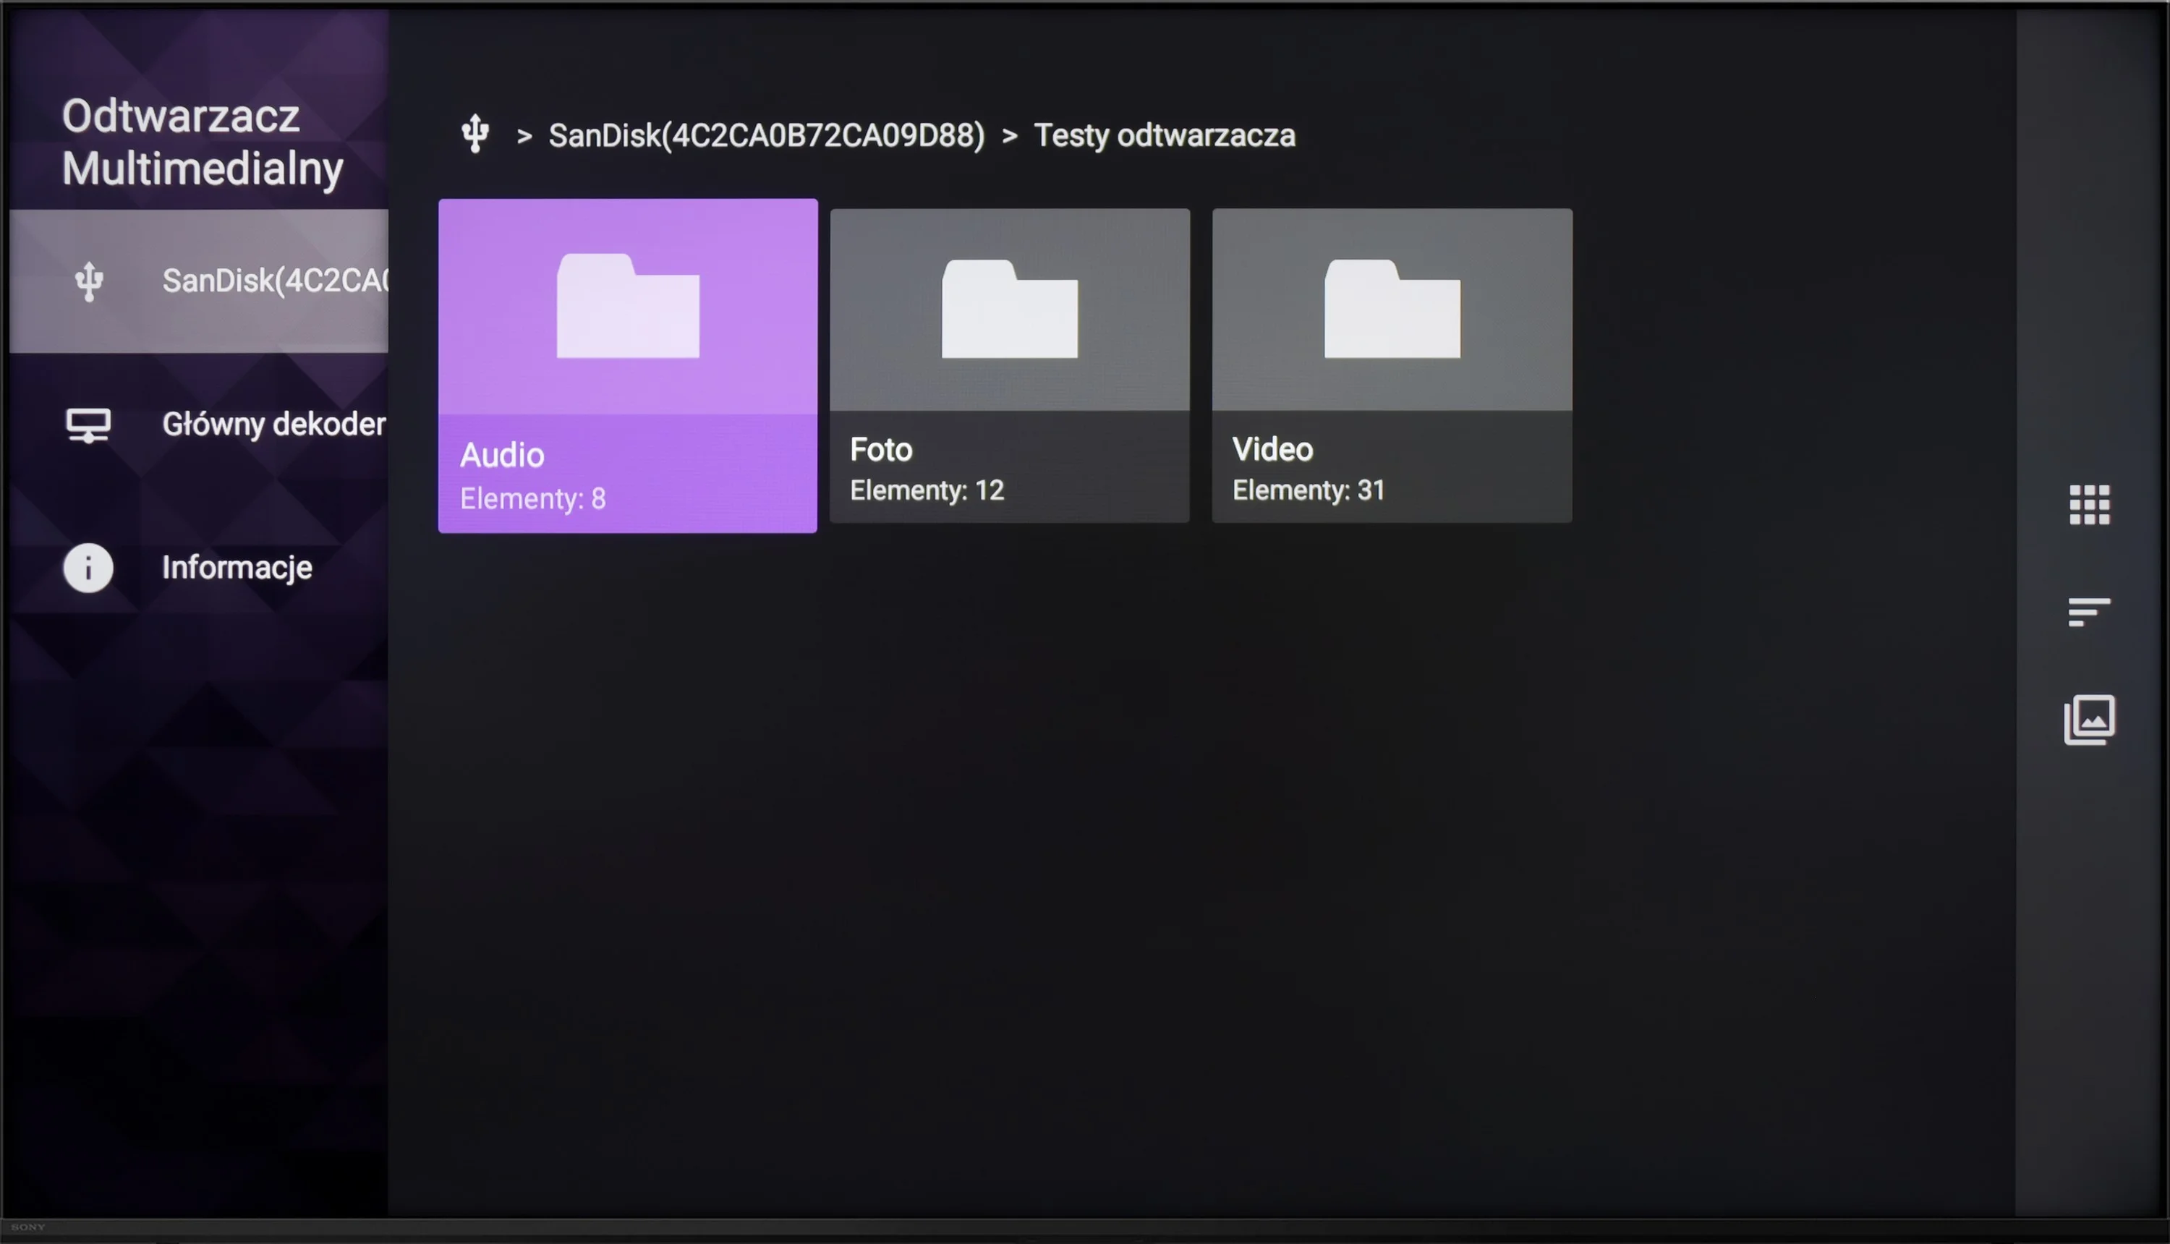This screenshot has height=1244, width=2170.
Task: Click 'Elementy: 31' text
Action: pos(1308,490)
